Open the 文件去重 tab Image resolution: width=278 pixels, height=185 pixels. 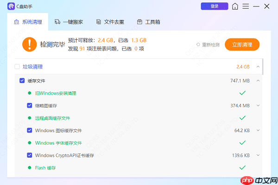110,22
